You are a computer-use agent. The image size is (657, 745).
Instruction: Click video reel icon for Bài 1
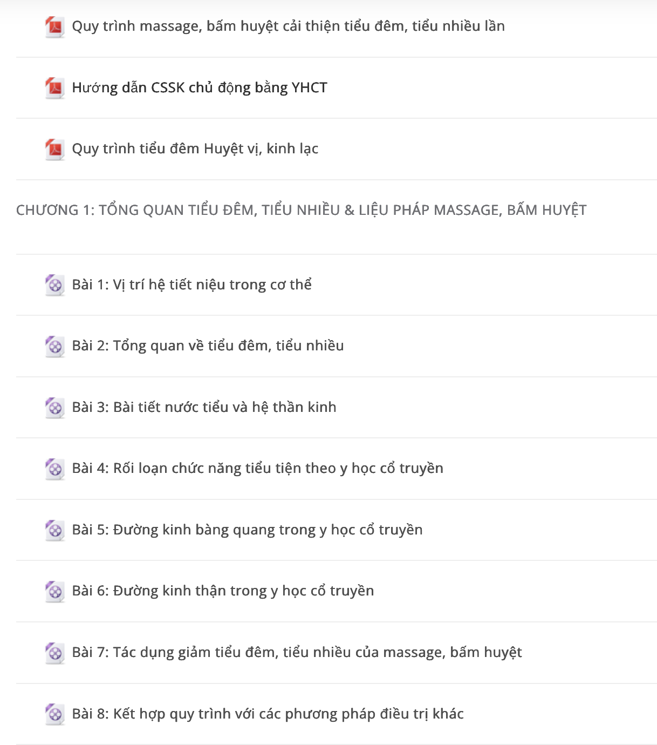[x=55, y=285]
